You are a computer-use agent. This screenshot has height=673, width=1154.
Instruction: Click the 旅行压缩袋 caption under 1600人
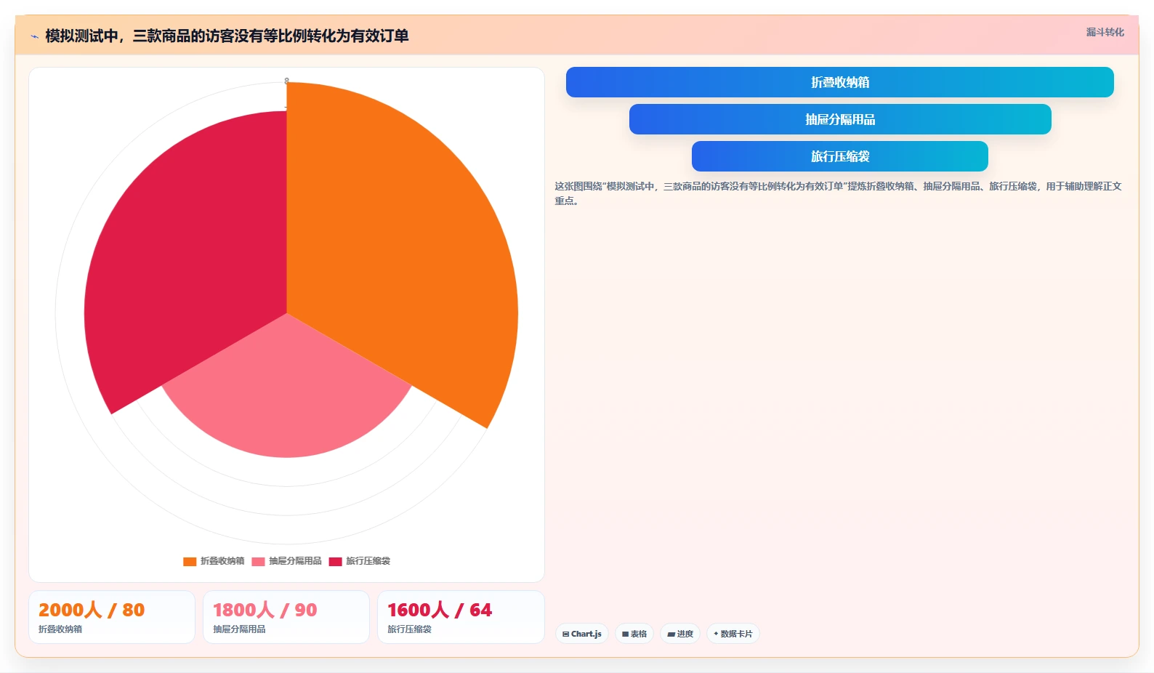(x=409, y=629)
